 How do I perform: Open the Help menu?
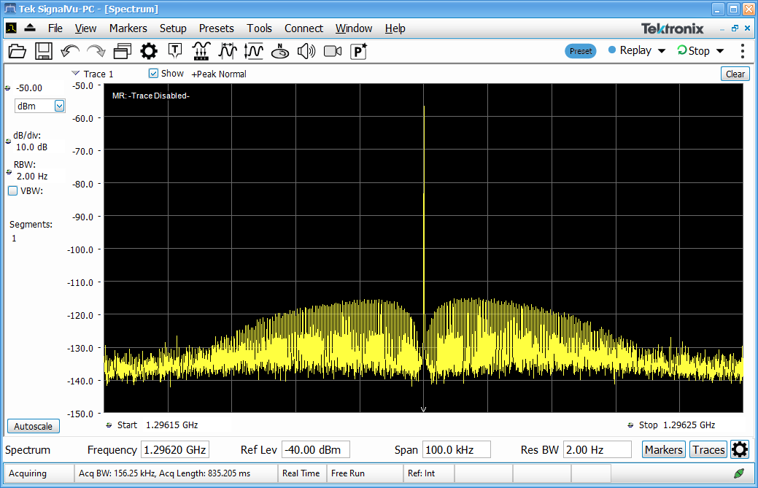tap(395, 28)
